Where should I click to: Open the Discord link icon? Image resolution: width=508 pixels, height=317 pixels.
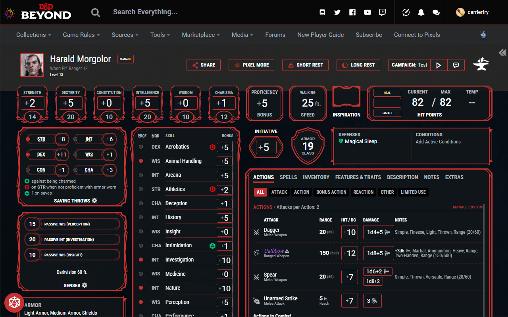click(x=322, y=12)
